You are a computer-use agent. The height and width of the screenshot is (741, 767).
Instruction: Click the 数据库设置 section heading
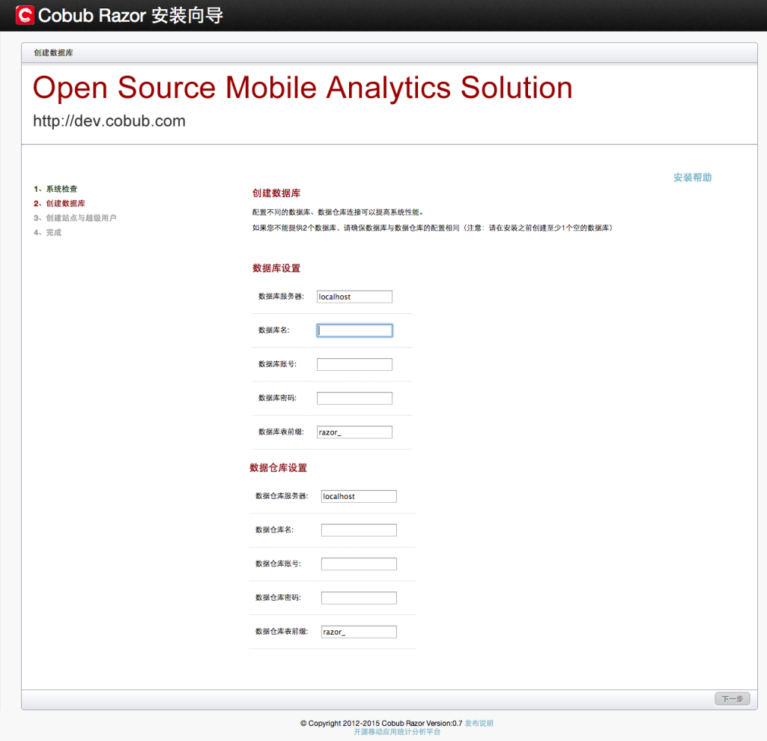click(x=276, y=268)
